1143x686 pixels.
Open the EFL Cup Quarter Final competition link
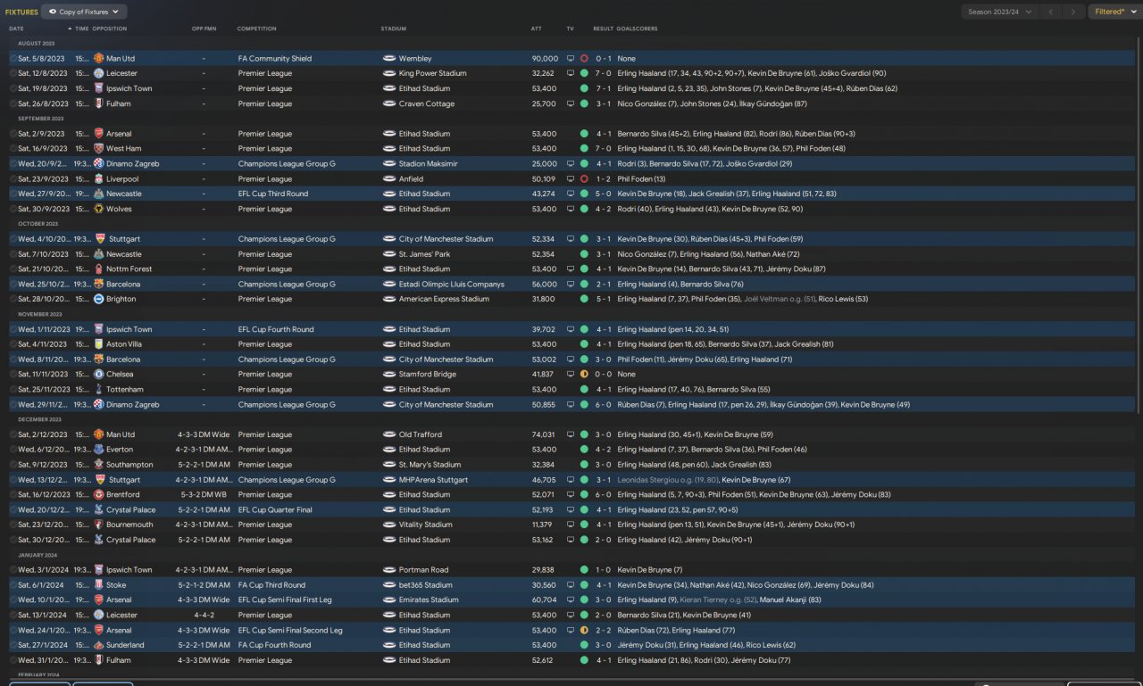[275, 509]
